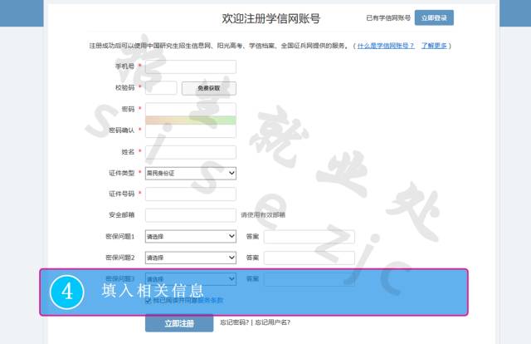This screenshot has width=531, height=344.
Task: Open the 了解更多 link
Action: [435, 46]
